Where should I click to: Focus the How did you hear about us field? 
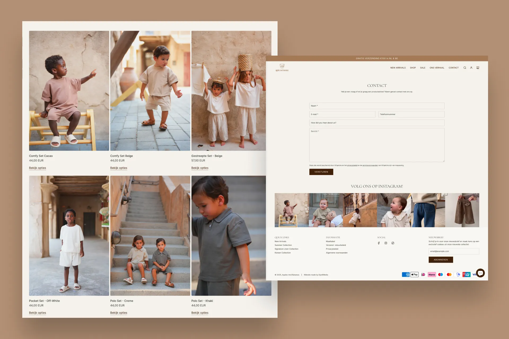[377, 123]
